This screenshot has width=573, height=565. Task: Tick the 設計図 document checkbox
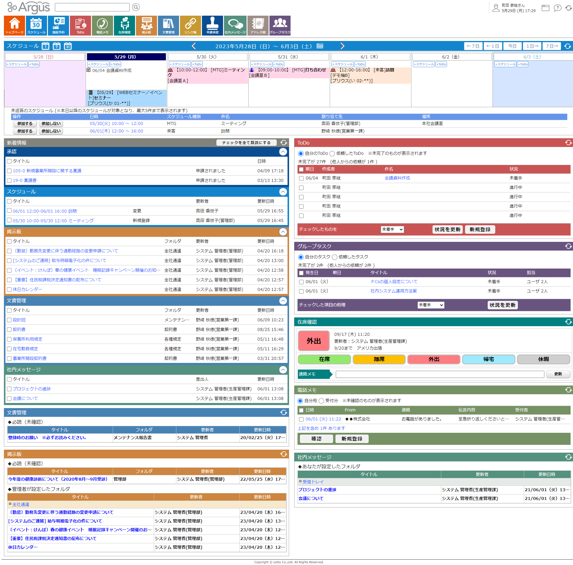9,320
